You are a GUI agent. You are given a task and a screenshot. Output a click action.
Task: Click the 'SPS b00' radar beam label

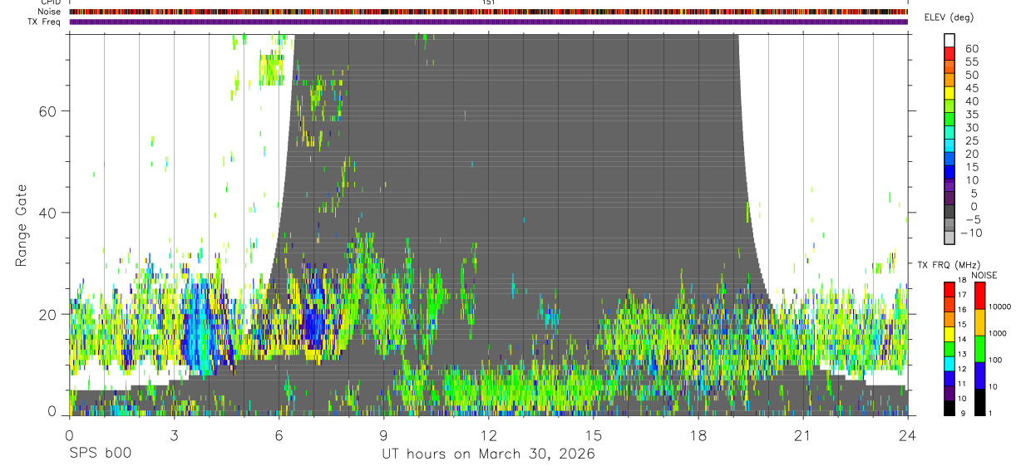point(100,454)
